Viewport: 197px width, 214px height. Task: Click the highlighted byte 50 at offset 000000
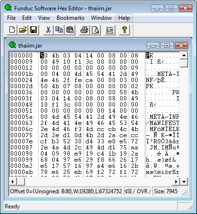44,56
